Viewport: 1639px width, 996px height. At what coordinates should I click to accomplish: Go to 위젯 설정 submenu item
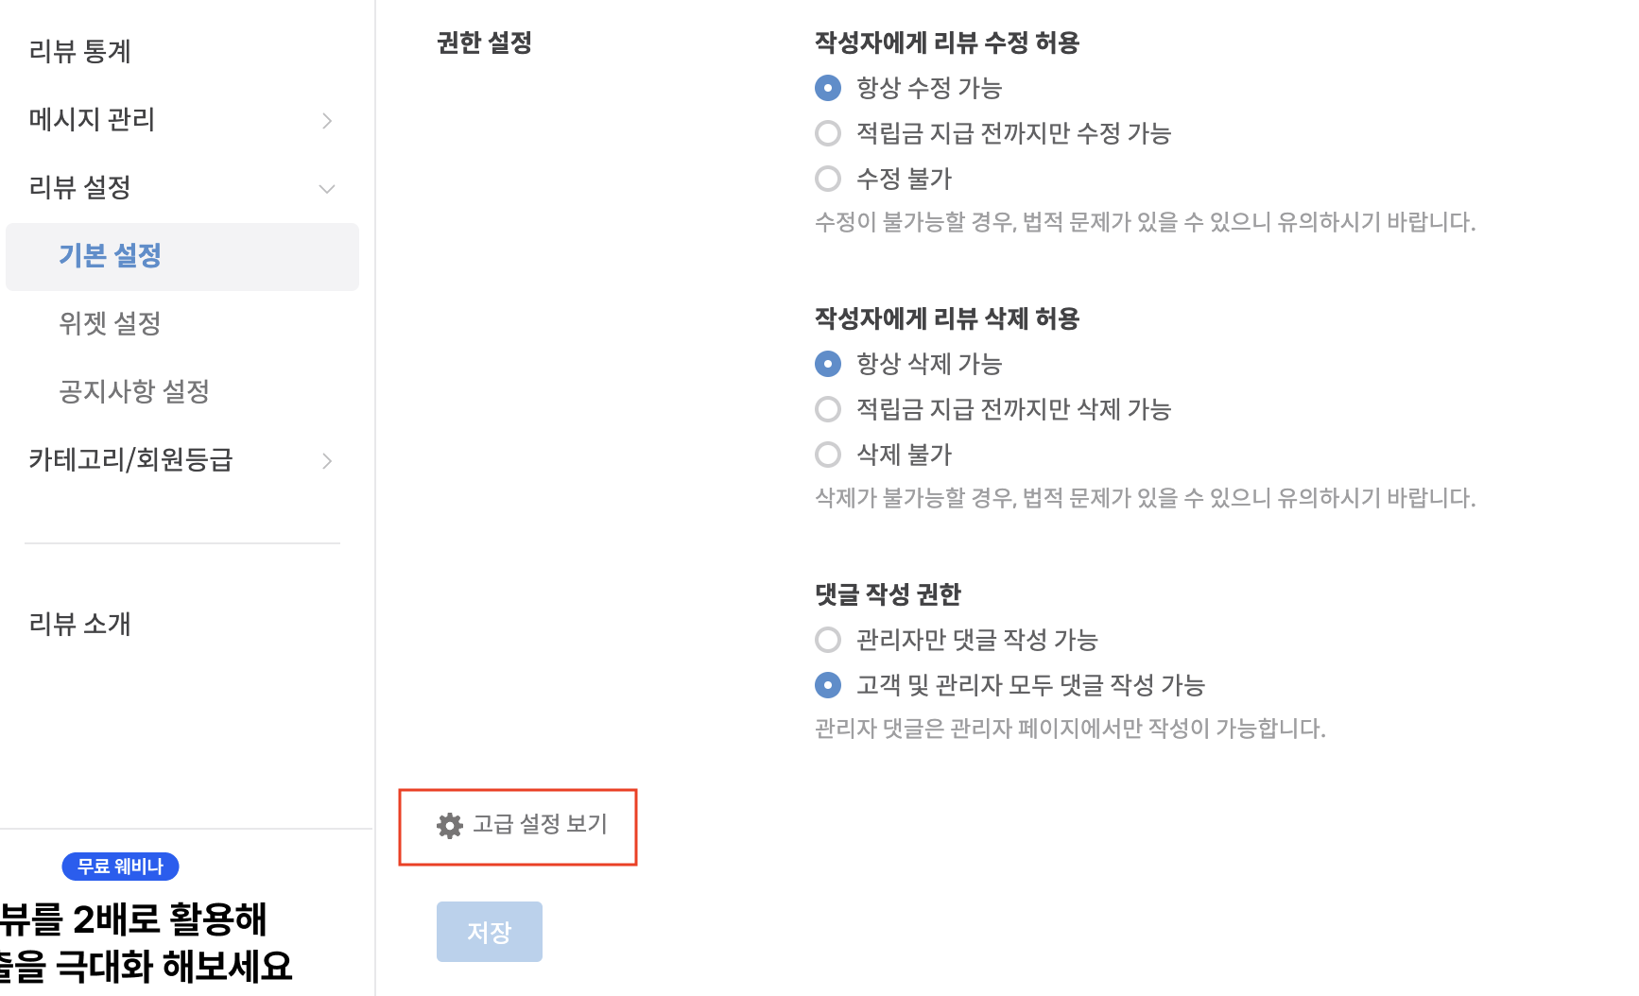click(x=110, y=324)
